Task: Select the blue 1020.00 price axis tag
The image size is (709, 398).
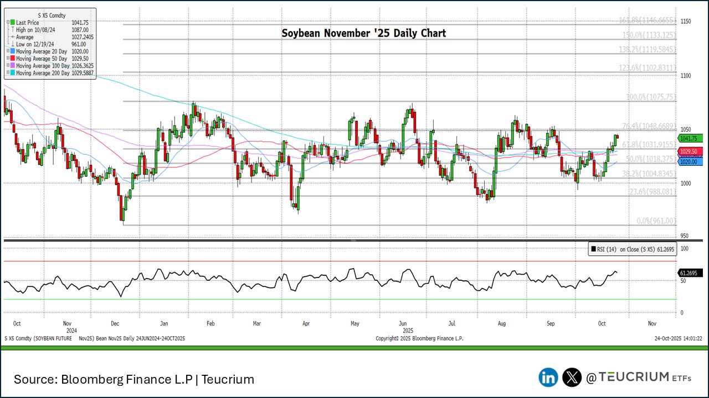Action: [690, 162]
